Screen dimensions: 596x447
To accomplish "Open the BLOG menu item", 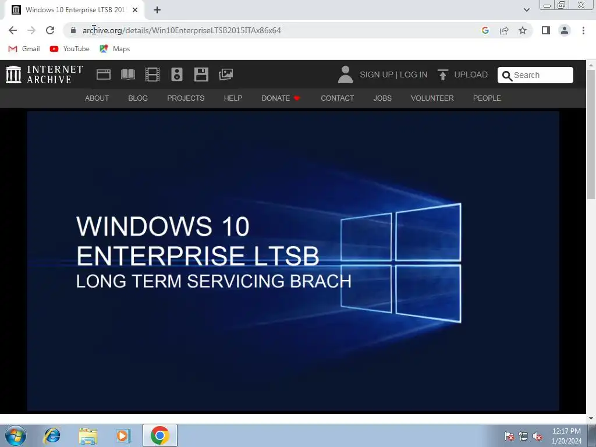I will tap(138, 98).
